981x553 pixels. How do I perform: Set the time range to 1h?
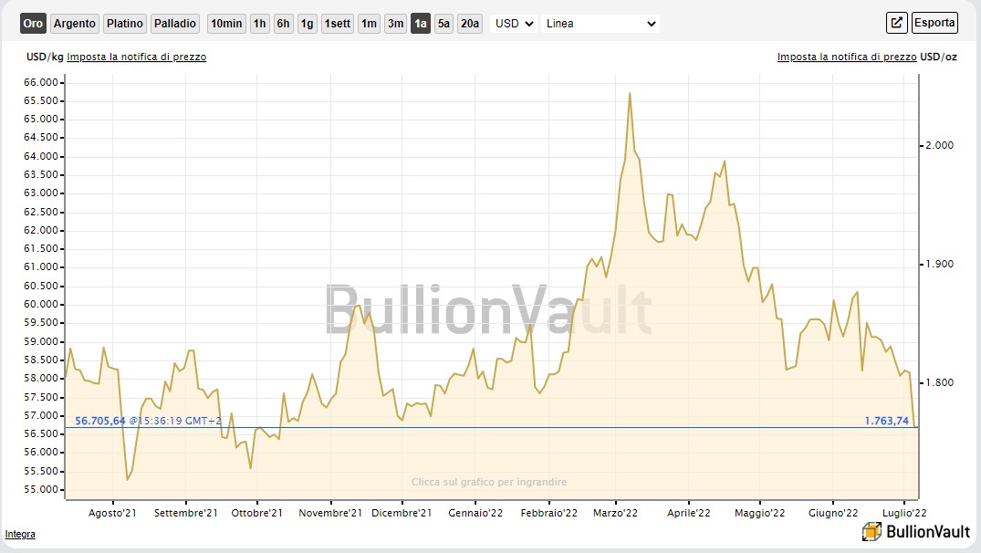[x=260, y=24]
